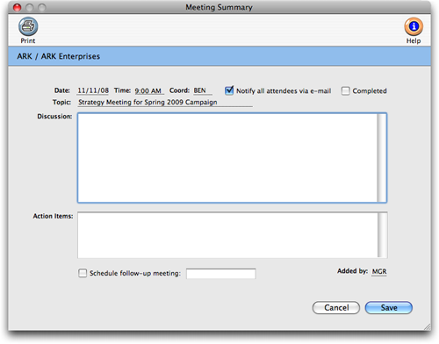
Task: Edit the Topic field text
Action: point(165,103)
